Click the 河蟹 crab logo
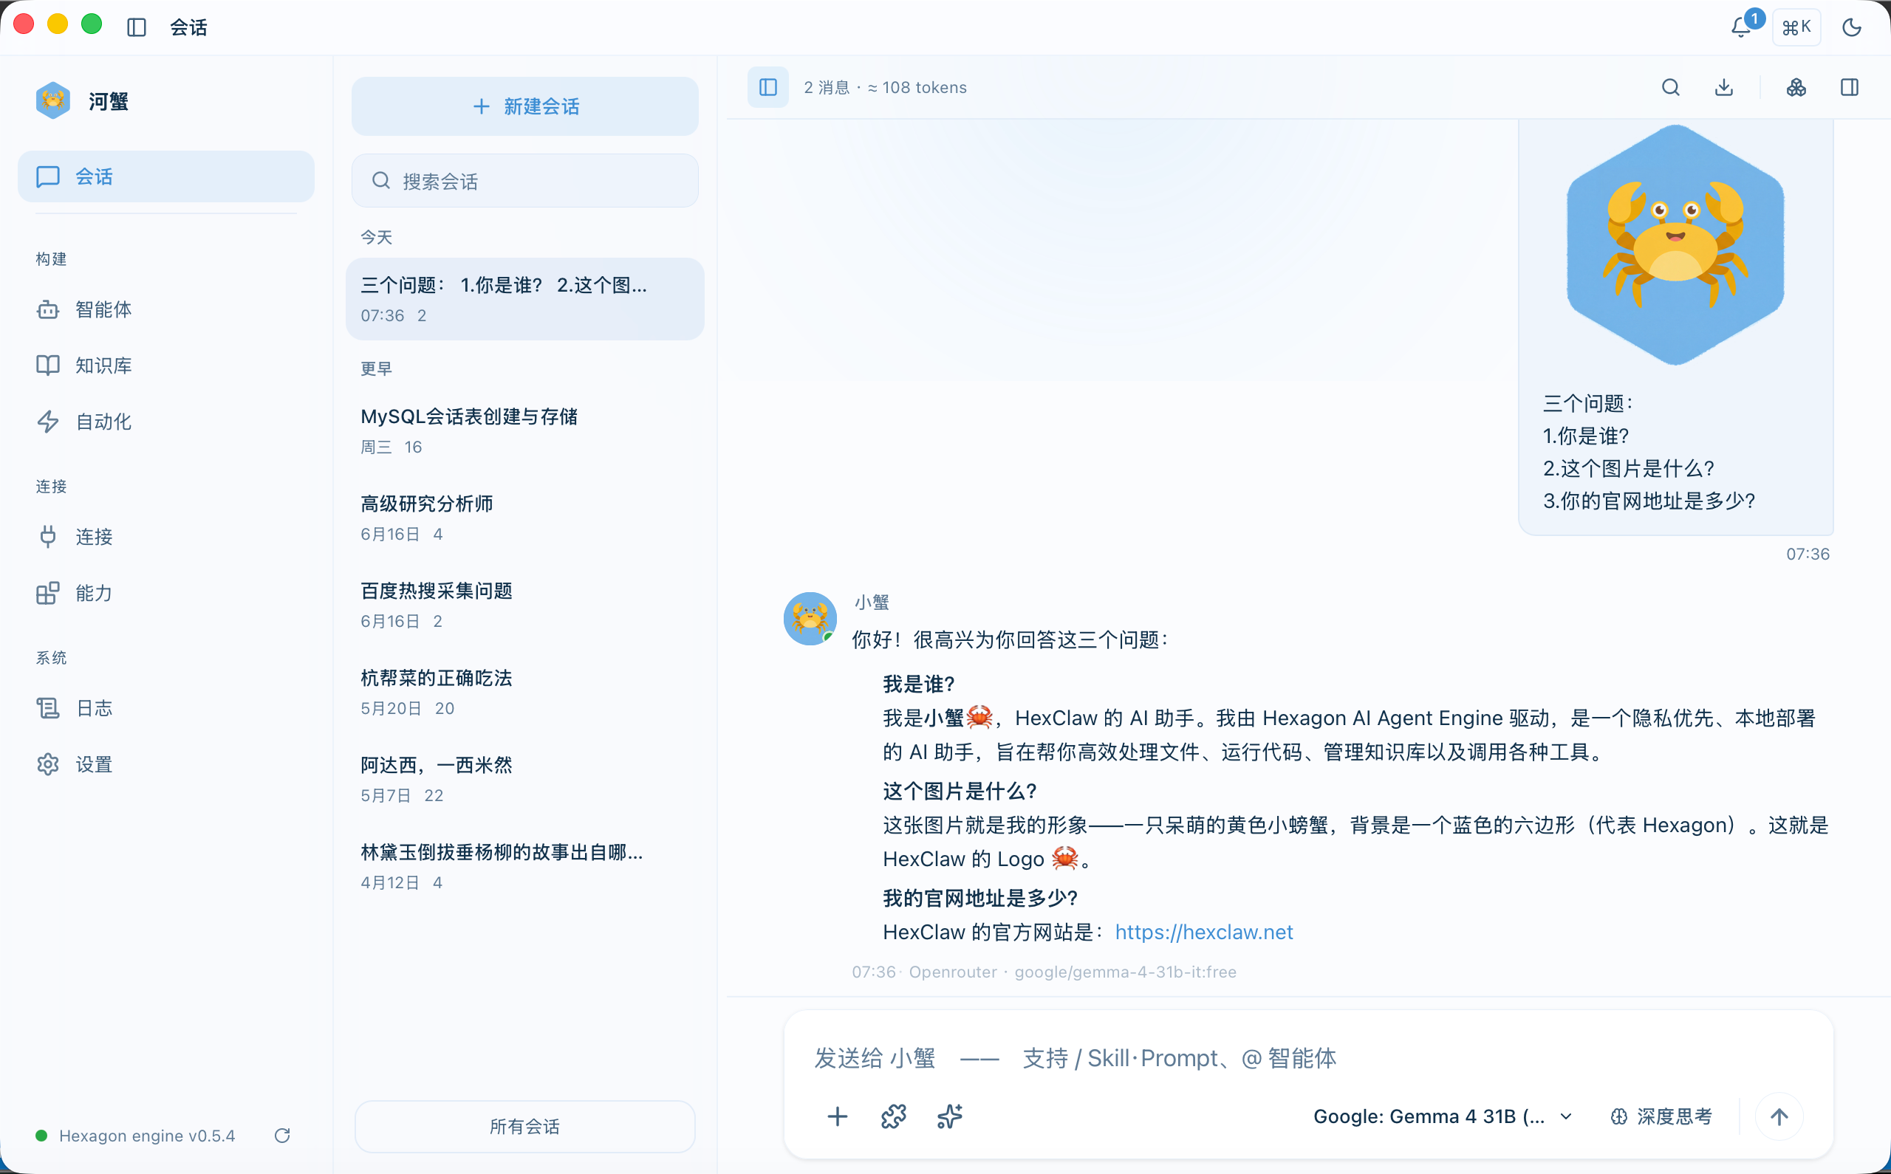 [52, 101]
